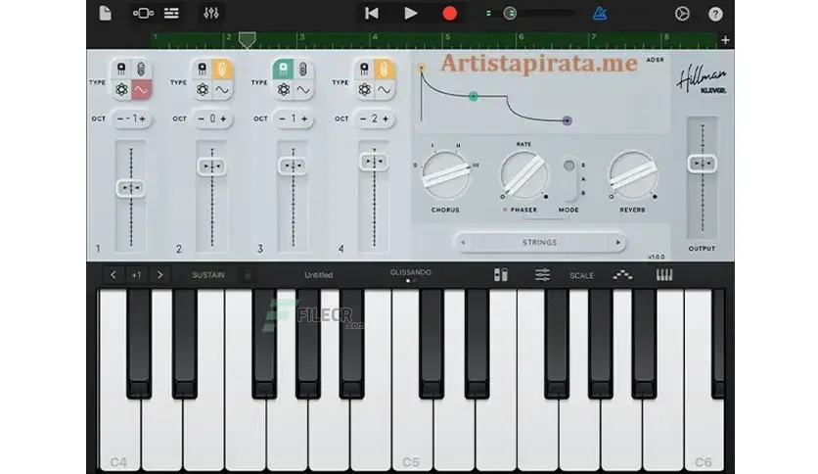Image resolution: width=818 pixels, height=474 pixels.
Task: Shift keyboard up one octave
Action: pos(159,274)
